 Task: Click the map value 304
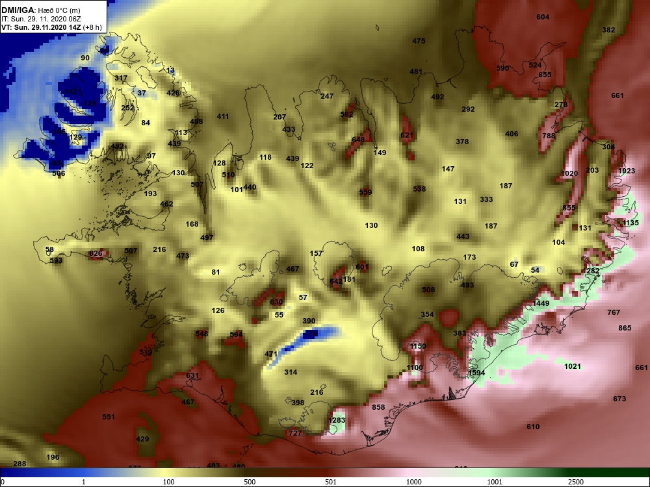click(x=608, y=147)
